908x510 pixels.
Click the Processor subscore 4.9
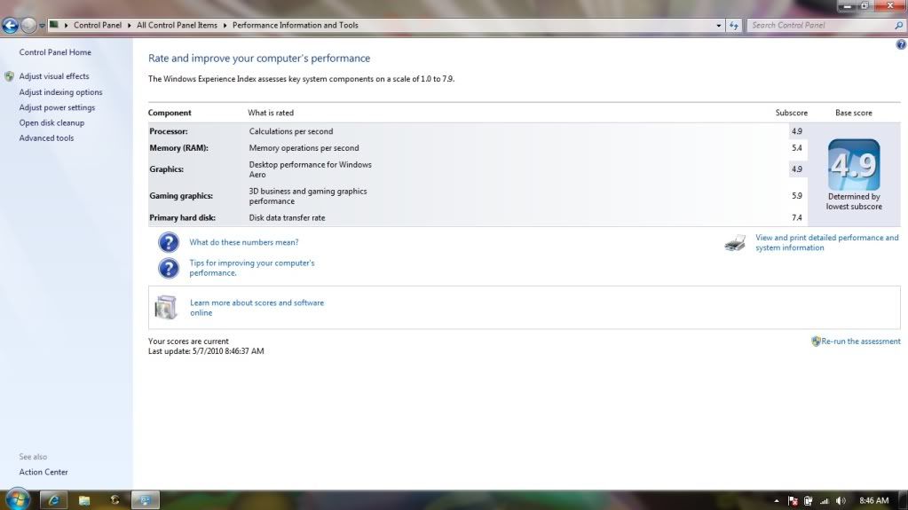point(797,131)
